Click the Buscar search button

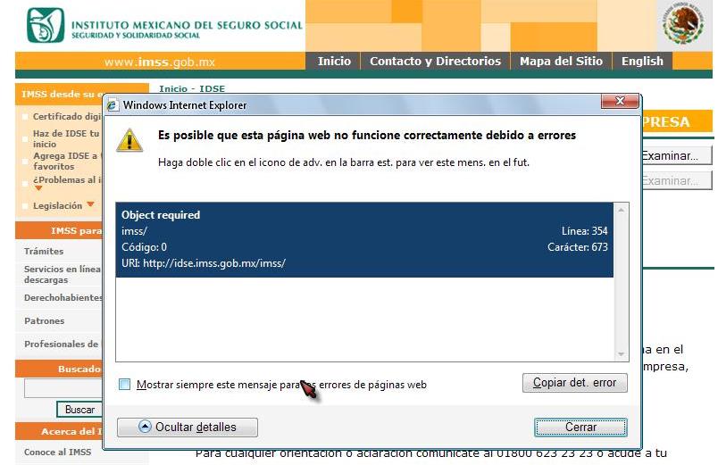pyautogui.click(x=79, y=410)
